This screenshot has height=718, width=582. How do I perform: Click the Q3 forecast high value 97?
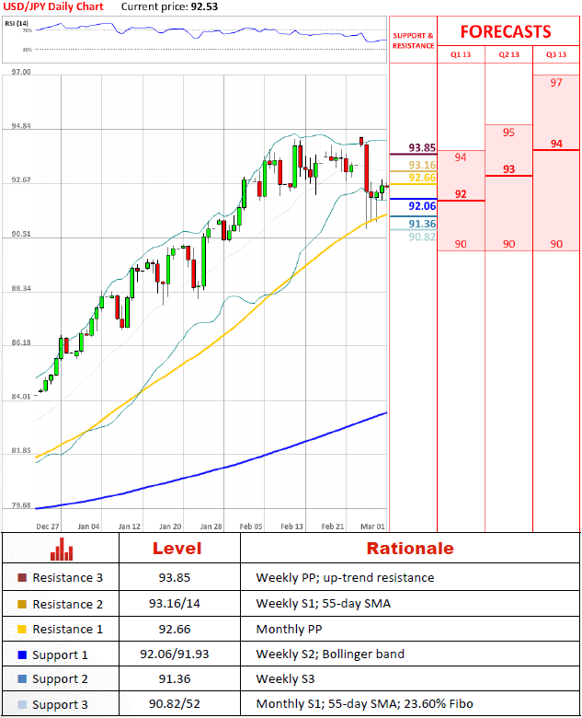click(556, 83)
